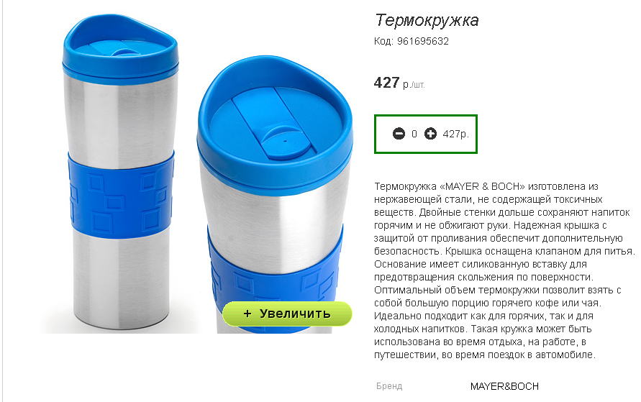Click the blue silicone band on left mug
Viewport: 641px width, 402px height.
[122, 195]
